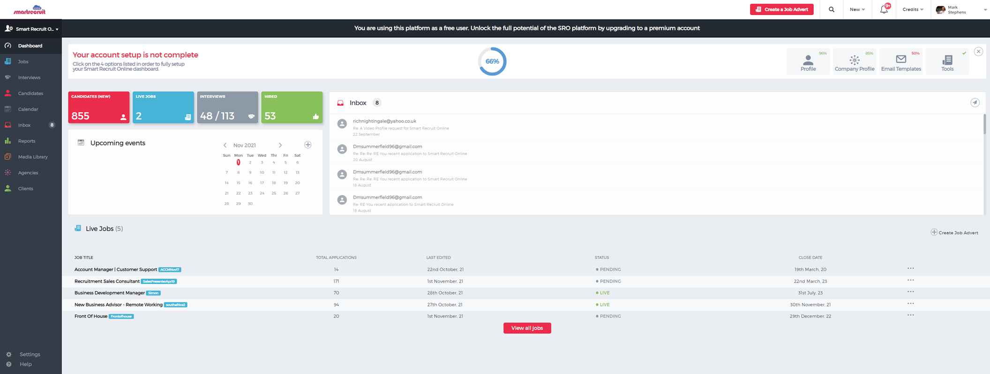
Task: Open the Hired 53 tile
Action: (292, 107)
